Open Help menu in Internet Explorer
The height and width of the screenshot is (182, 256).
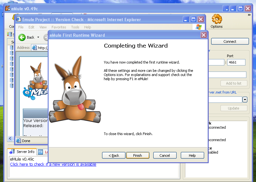click(87, 27)
